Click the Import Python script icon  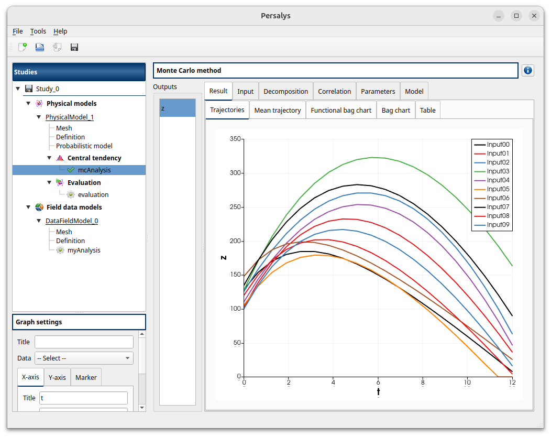[57, 47]
